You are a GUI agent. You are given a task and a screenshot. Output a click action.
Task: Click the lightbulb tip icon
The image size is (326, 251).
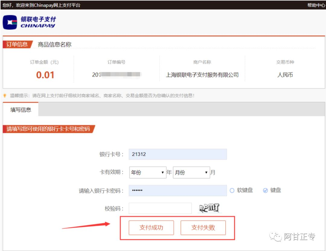pos(5,96)
